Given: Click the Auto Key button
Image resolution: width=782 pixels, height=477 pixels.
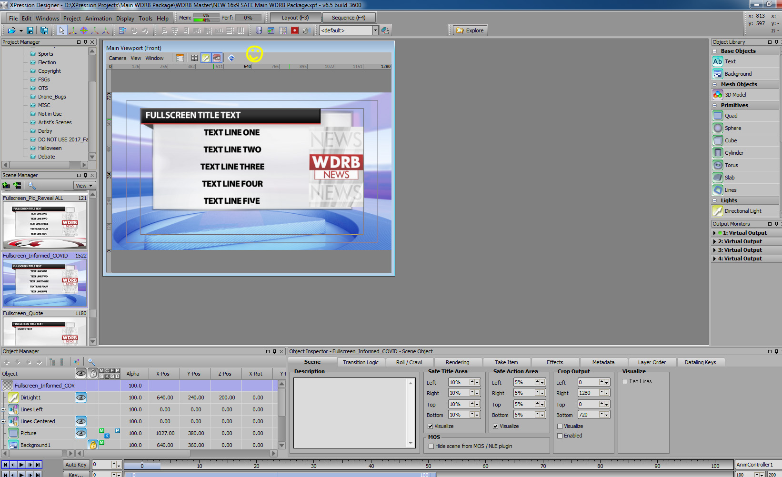Looking at the screenshot, I should coord(76,465).
